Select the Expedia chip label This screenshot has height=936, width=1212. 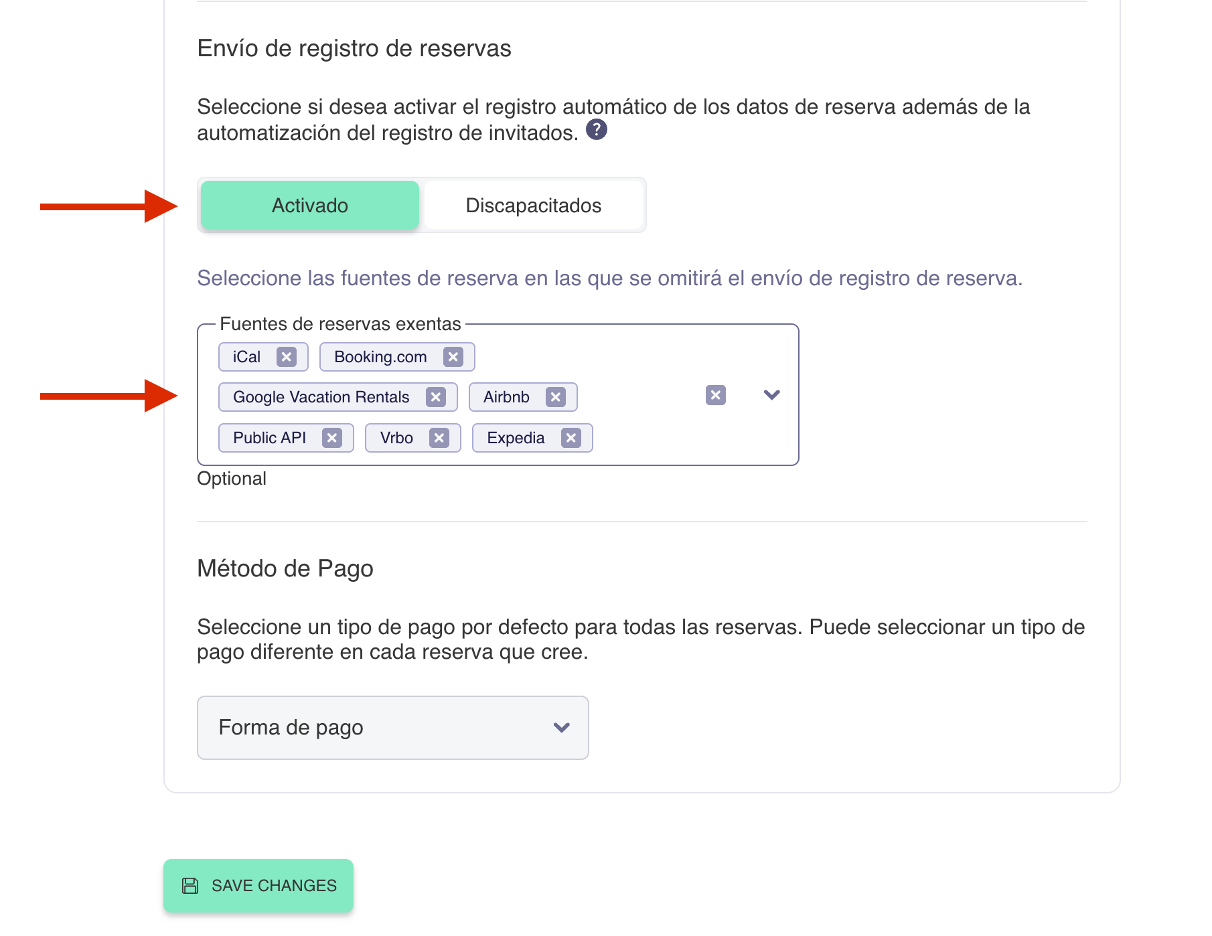pyautogui.click(x=515, y=438)
